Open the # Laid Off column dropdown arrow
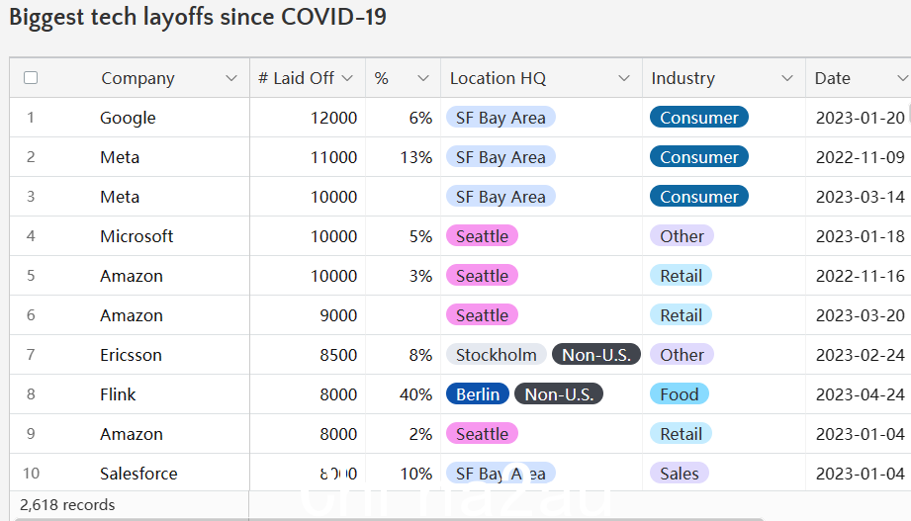This screenshot has height=521, width=911. click(347, 78)
